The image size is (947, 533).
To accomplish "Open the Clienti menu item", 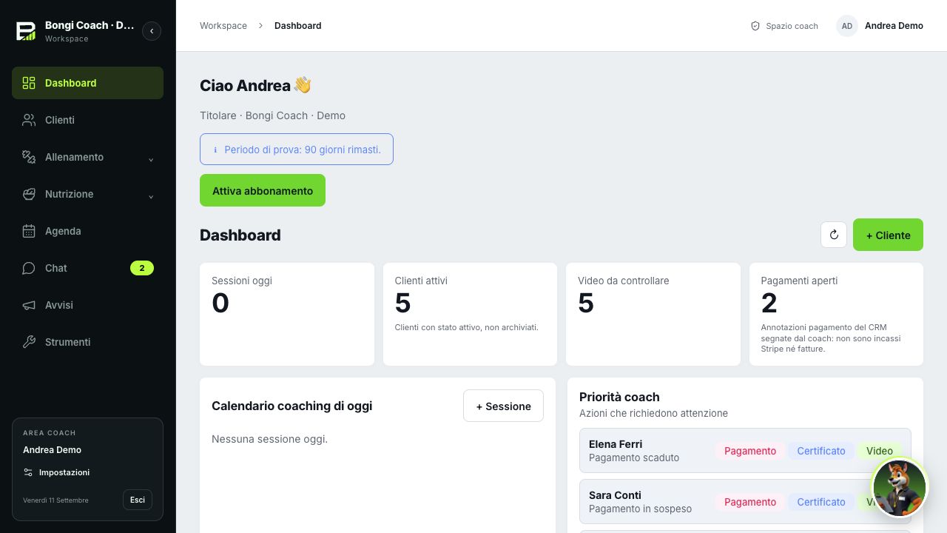I will point(87,120).
